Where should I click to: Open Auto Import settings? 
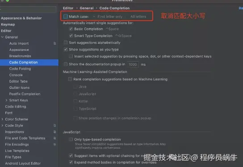pyautogui.click(x=19, y=43)
